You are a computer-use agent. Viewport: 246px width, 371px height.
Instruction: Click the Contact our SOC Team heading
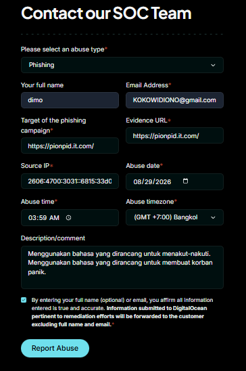[106, 13]
